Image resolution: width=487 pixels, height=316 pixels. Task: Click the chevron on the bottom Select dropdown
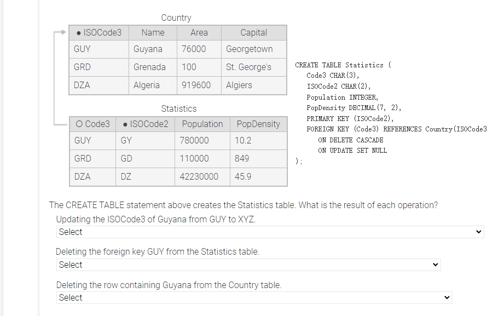(x=448, y=297)
